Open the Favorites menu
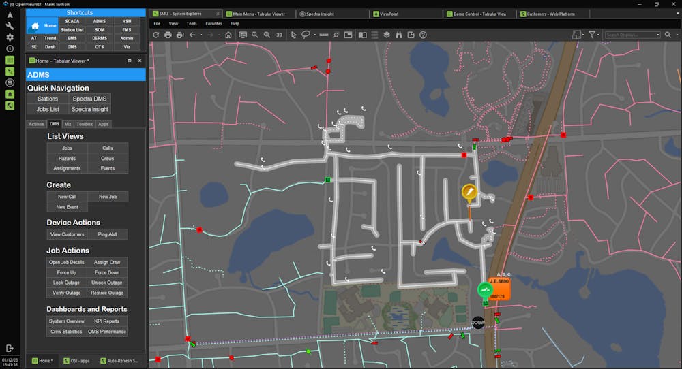 (x=213, y=23)
